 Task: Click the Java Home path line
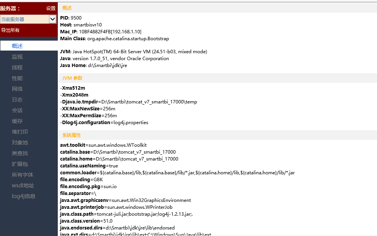tap(93, 66)
